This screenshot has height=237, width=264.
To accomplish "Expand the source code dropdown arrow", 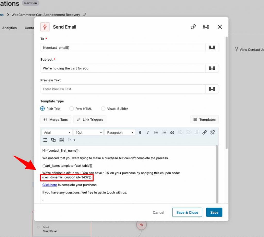I will tap(75, 140).
